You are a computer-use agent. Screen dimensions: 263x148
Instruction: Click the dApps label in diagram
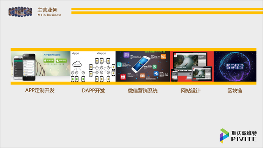coord(102,53)
